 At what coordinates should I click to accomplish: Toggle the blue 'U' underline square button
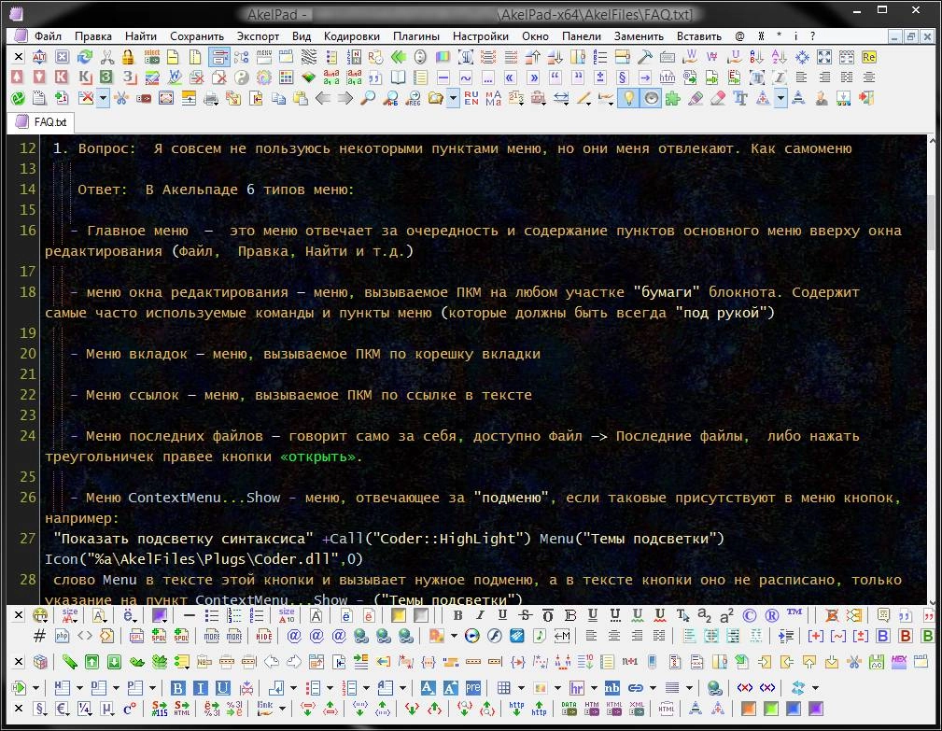[223, 688]
